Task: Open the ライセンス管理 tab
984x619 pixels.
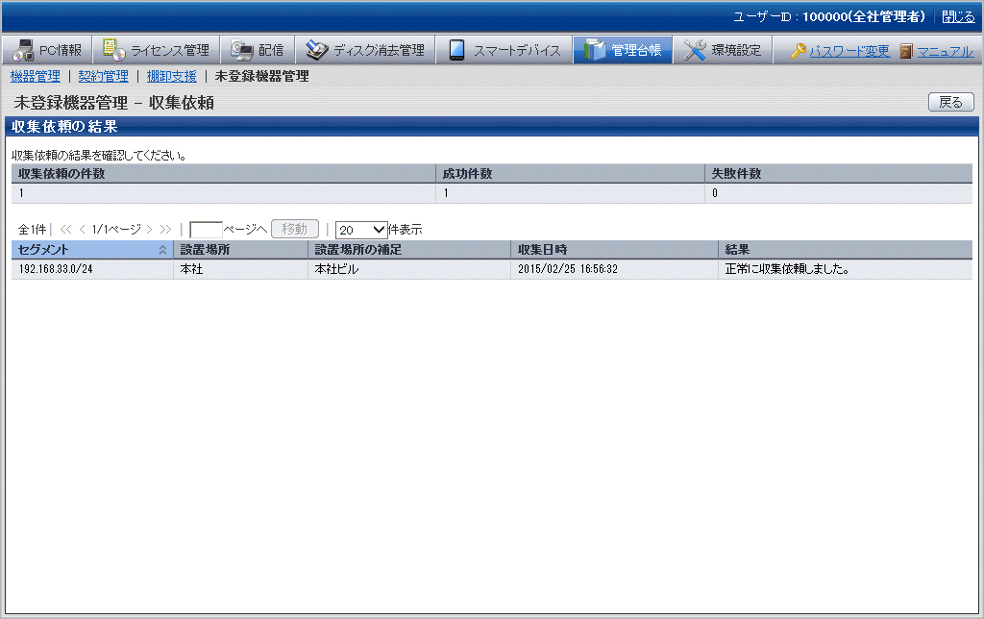Action: [x=157, y=50]
